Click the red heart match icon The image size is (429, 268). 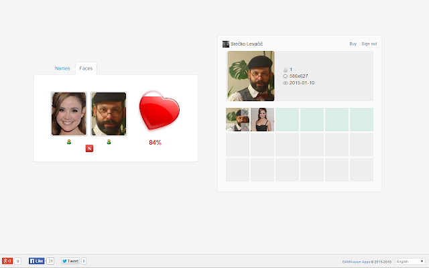click(159, 111)
